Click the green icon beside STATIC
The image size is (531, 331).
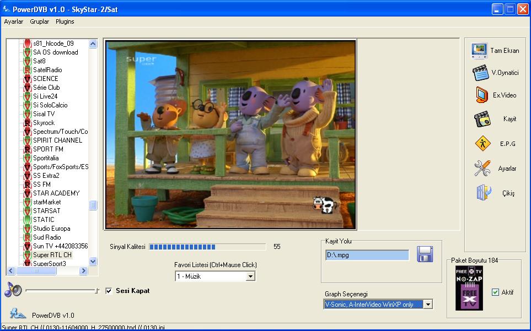pos(27,219)
